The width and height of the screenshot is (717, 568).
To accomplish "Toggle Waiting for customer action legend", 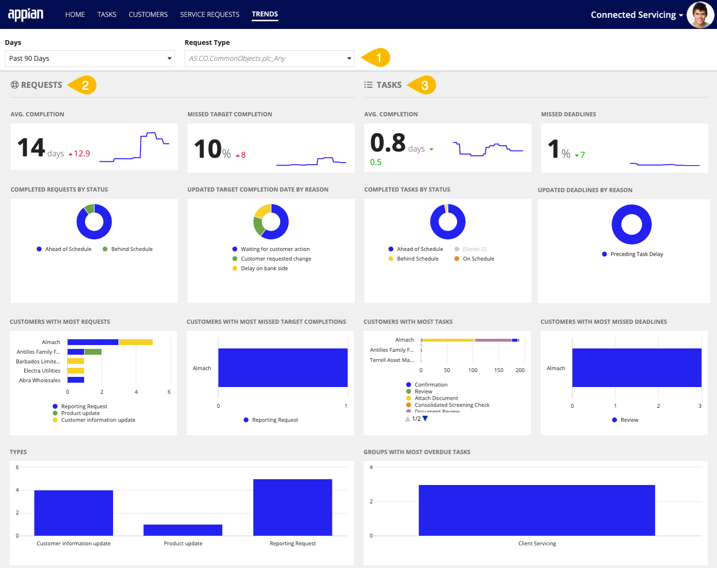I will (271, 249).
